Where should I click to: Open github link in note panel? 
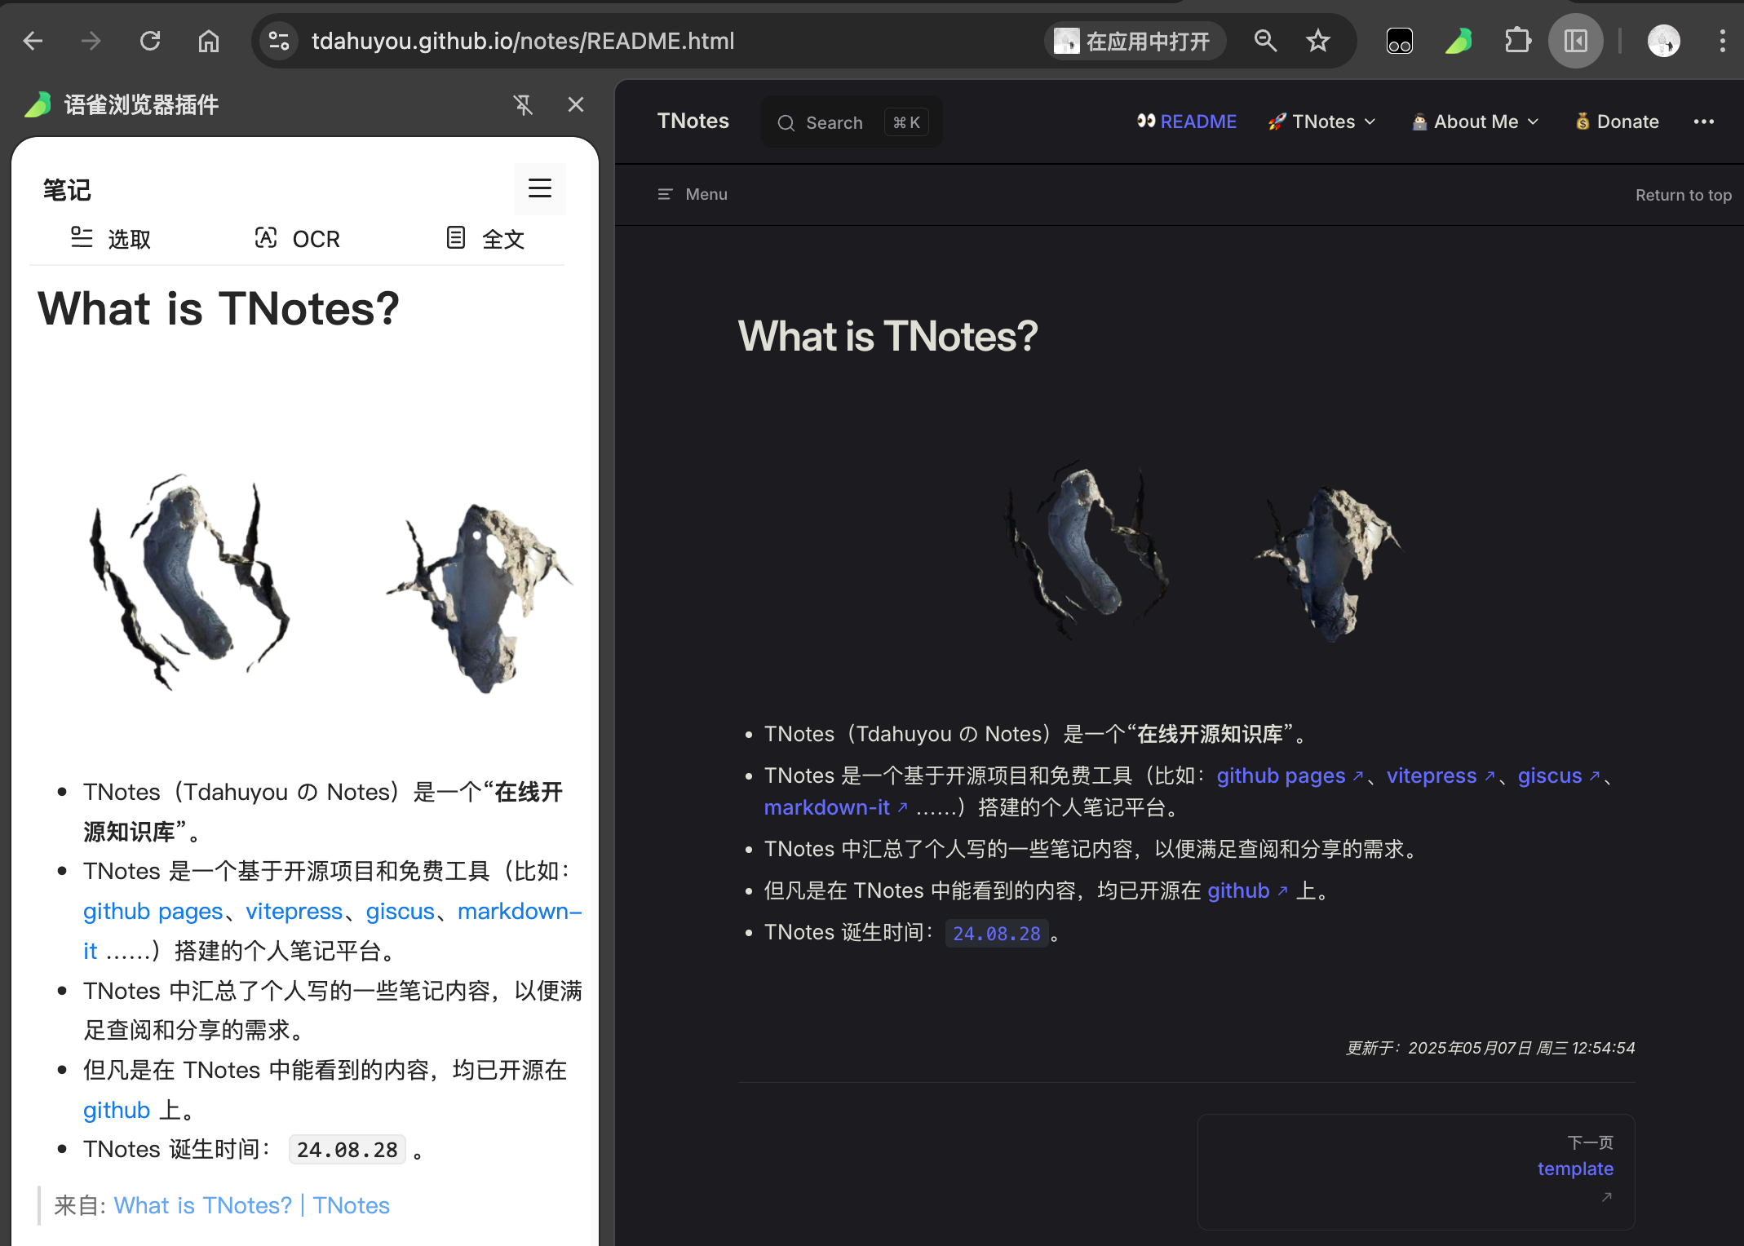click(116, 1110)
